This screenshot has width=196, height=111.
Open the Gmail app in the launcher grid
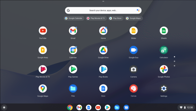pos(73,31)
